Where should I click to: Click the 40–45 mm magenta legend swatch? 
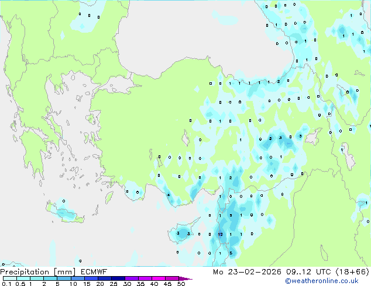[159, 278]
